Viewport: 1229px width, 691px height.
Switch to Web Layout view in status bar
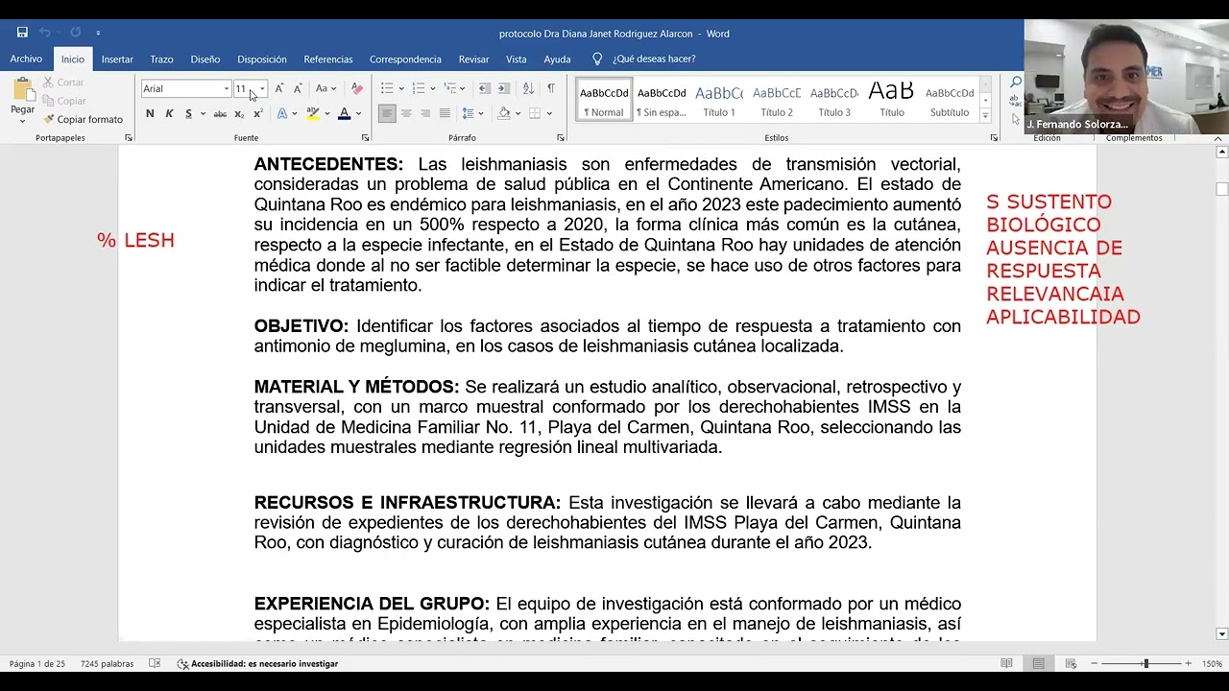pos(1071,663)
